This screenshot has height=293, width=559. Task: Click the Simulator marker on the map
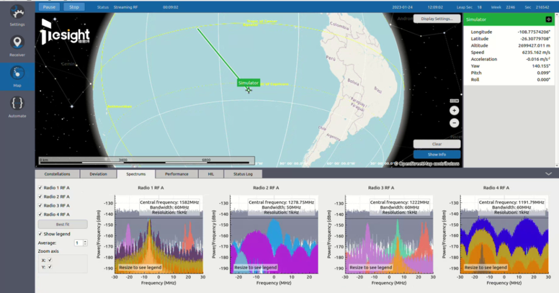(x=248, y=83)
